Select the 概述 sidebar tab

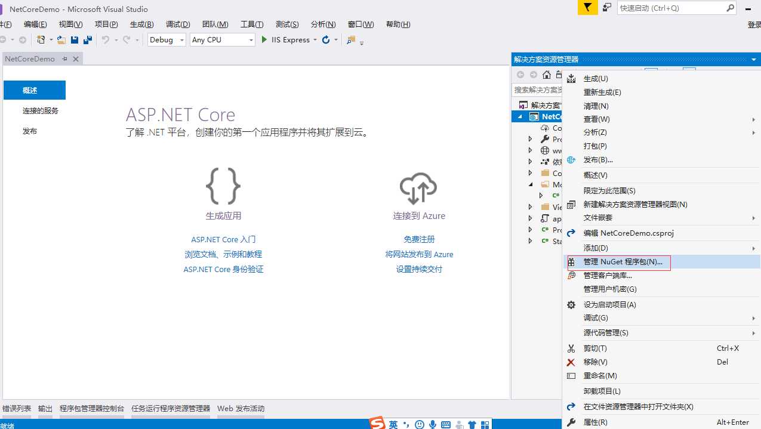coord(35,91)
